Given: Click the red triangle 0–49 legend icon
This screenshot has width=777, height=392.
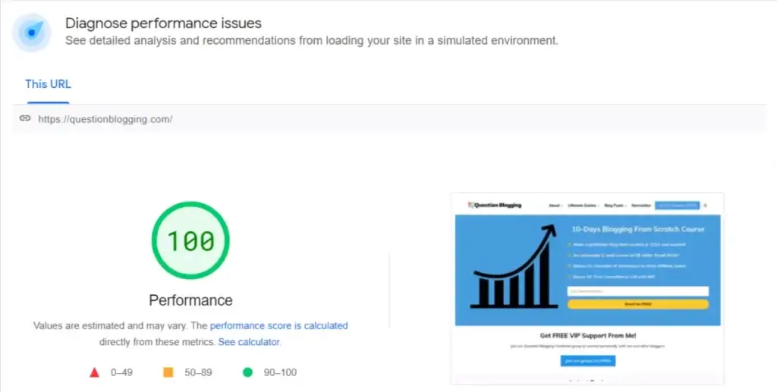Looking at the screenshot, I should coord(95,372).
